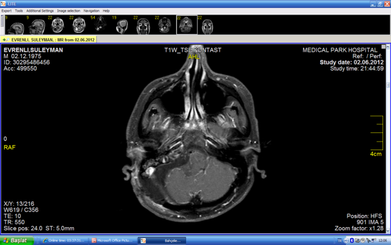
Task: Click the ID: 30295486456 text
Action: pyautogui.click(x=26, y=62)
